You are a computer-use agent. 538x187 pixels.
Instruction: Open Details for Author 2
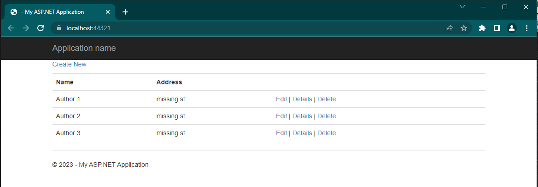[302, 116]
